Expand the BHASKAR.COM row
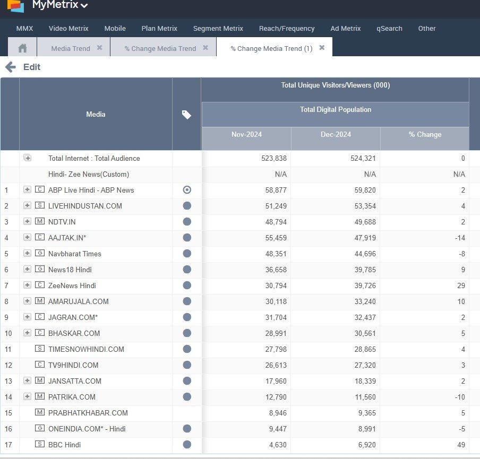 27,333
